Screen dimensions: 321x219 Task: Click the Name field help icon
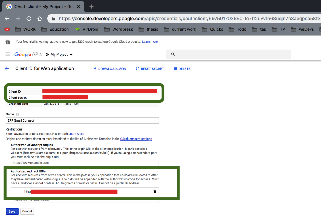point(17,115)
